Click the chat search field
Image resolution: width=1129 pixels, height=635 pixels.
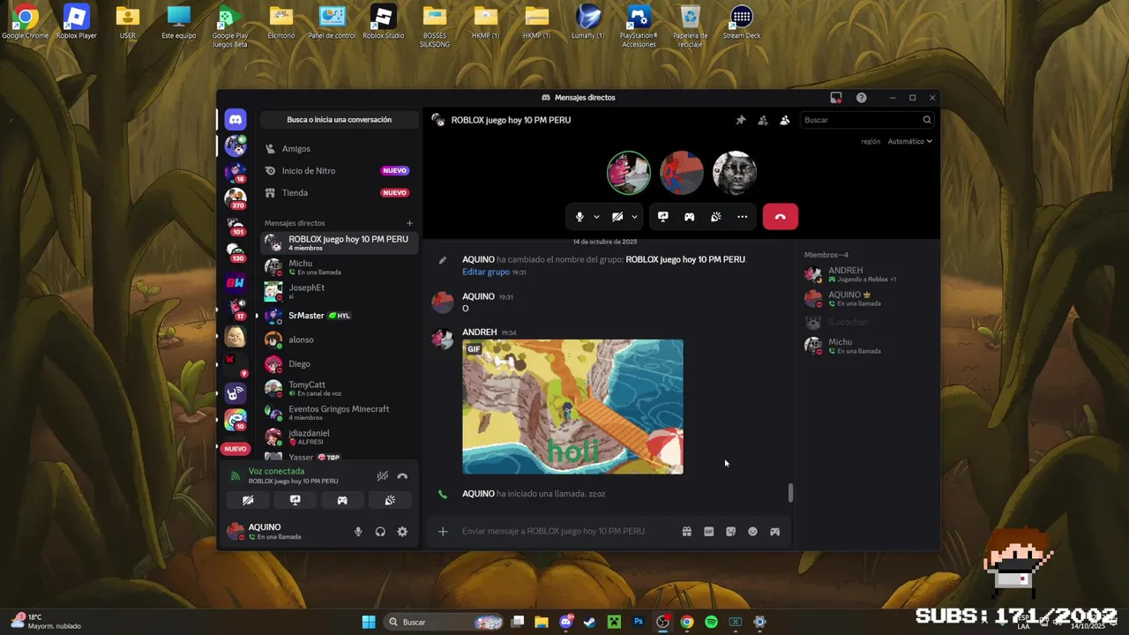(x=867, y=120)
